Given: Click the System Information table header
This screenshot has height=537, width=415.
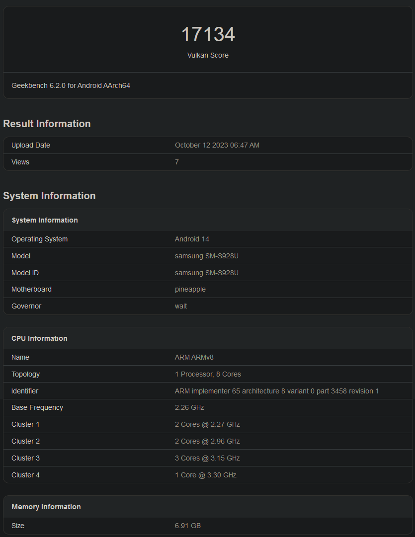Looking at the screenshot, I should pos(45,220).
